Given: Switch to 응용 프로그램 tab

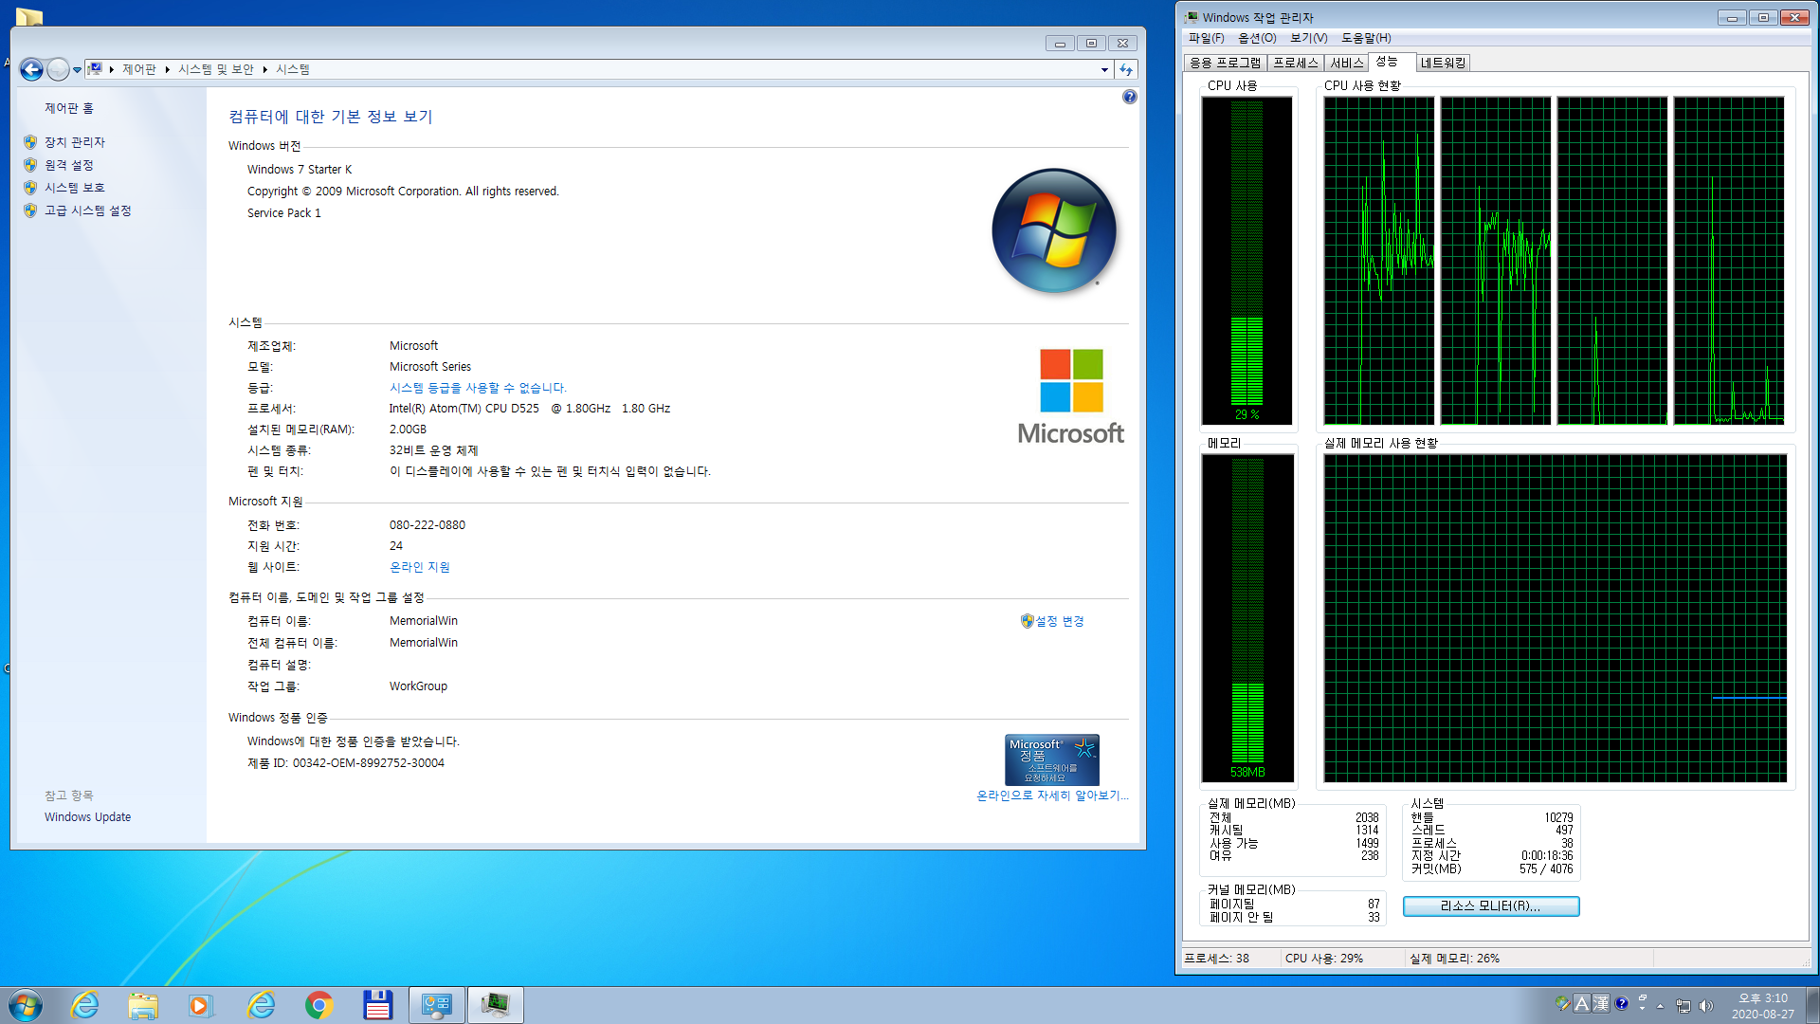Looking at the screenshot, I should tap(1225, 63).
